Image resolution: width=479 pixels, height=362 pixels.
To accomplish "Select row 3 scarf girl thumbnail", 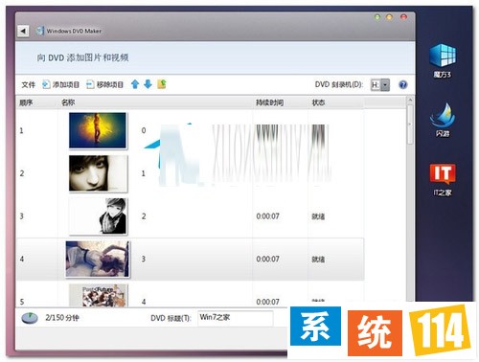I will (98, 216).
